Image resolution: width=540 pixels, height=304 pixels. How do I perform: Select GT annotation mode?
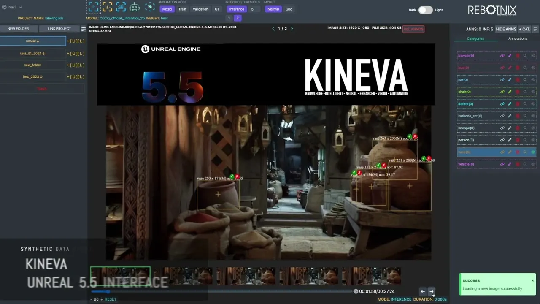[x=217, y=9]
